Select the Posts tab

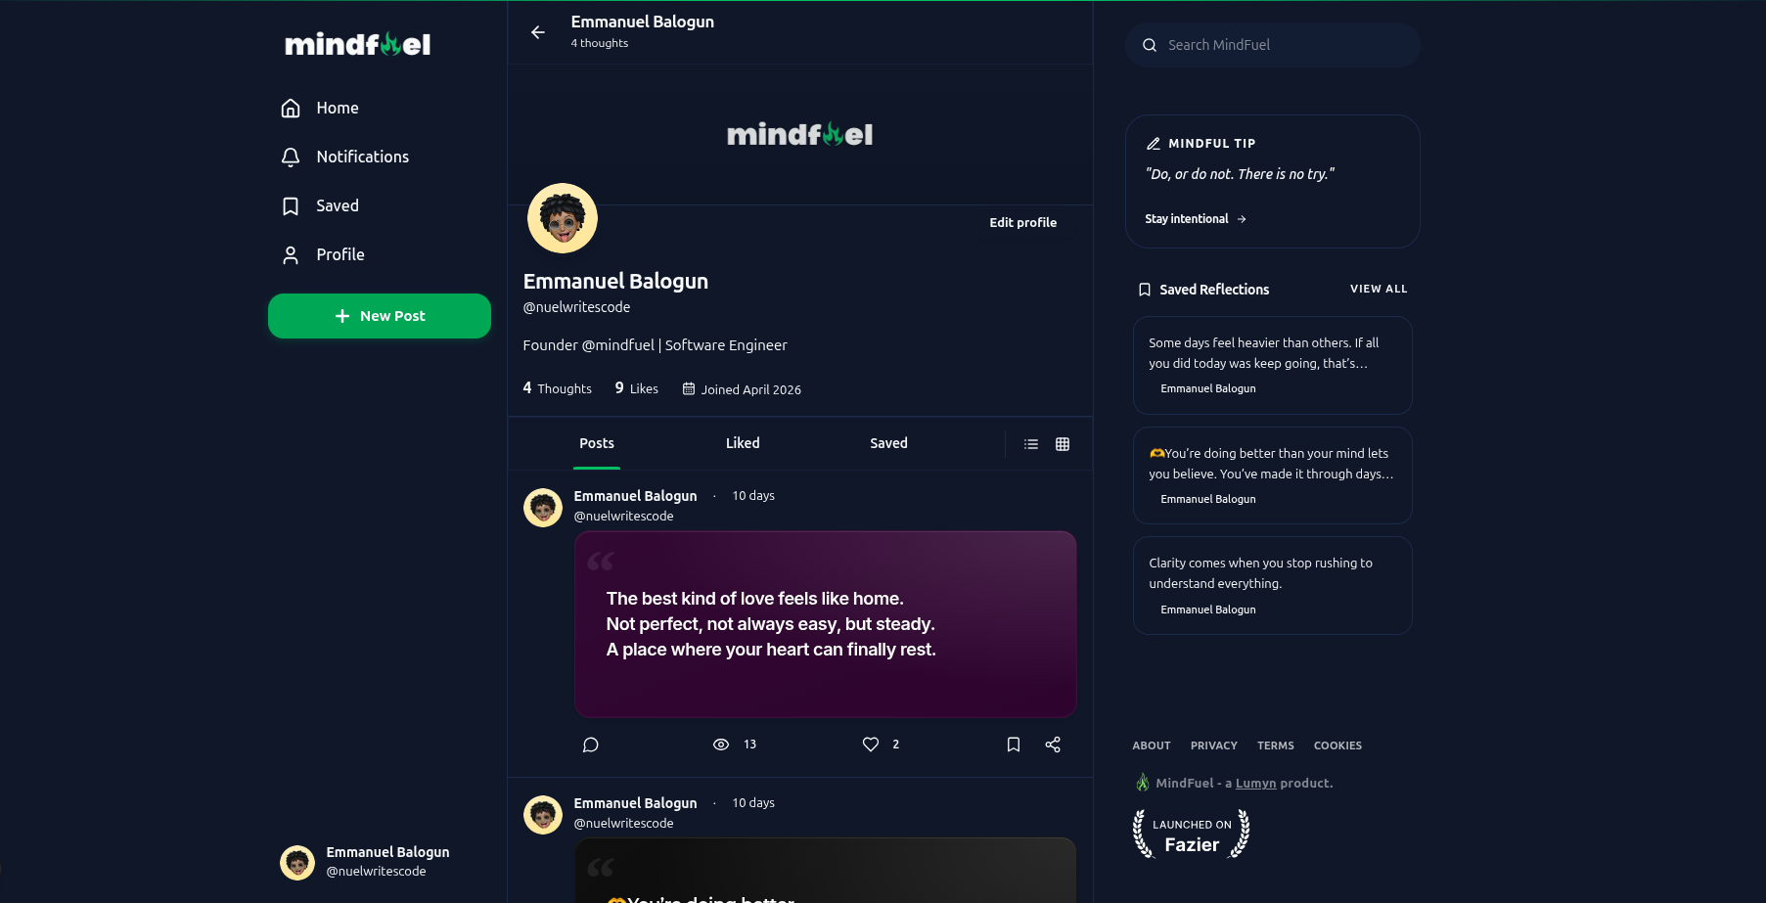[x=596, y=443]
